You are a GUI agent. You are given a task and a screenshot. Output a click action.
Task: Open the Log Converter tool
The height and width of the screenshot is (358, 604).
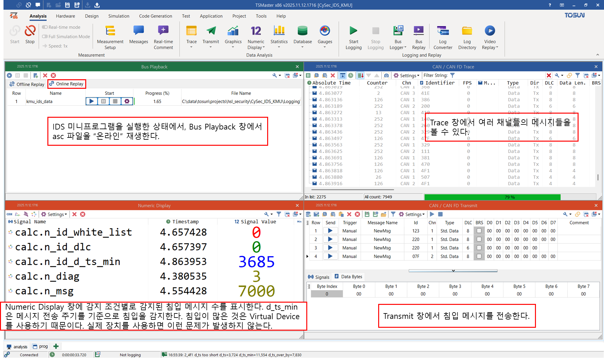(x=443, y=37)
